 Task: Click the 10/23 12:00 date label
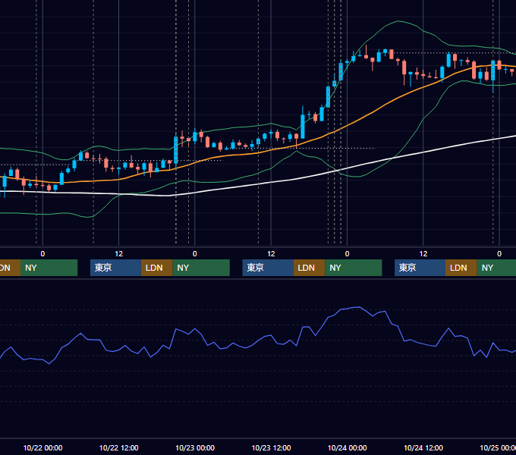pyautogui.click(x=271, y=447)
